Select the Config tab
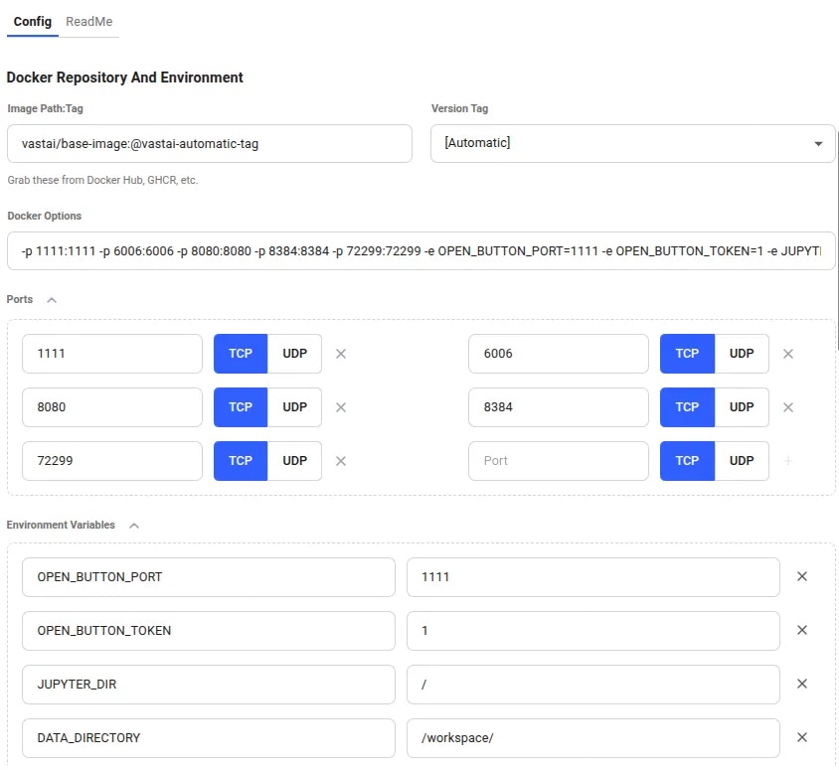Viewport: 839px width, 770px height. [x=32, y=21]
